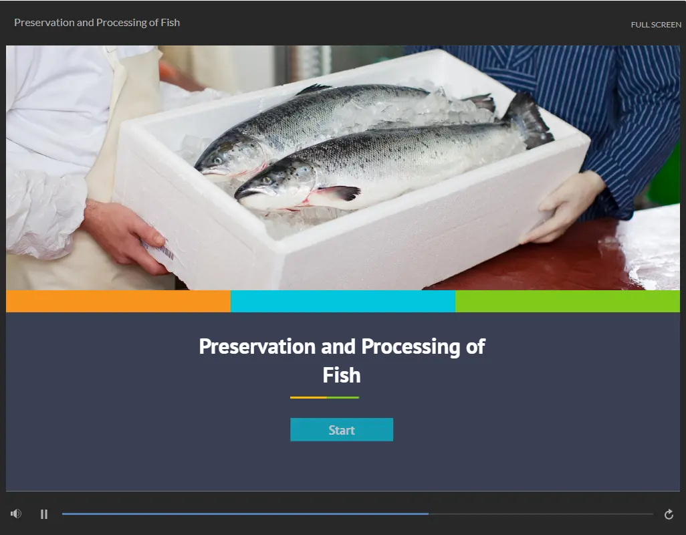Click the course title in the top header
The width and height of the screenshot is (686, 535).
coord(97,23)
